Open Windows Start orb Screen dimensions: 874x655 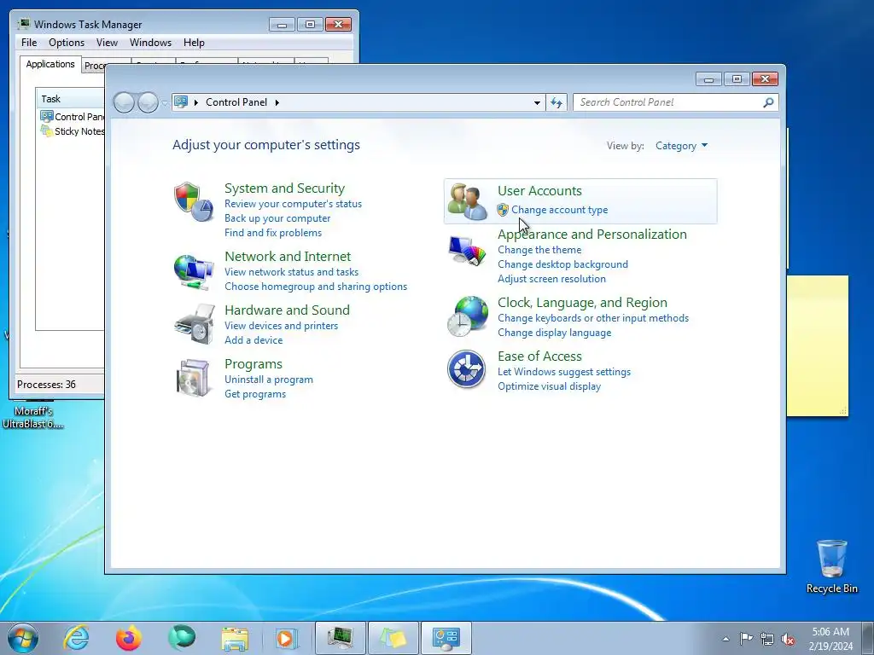tap(23, 638)
